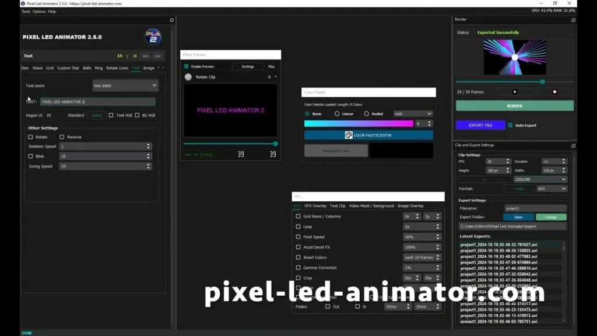The height and width of the screenshot is (336, 597).
Task: Switch to the VFX Overlay tab
Action: (315, 206)
